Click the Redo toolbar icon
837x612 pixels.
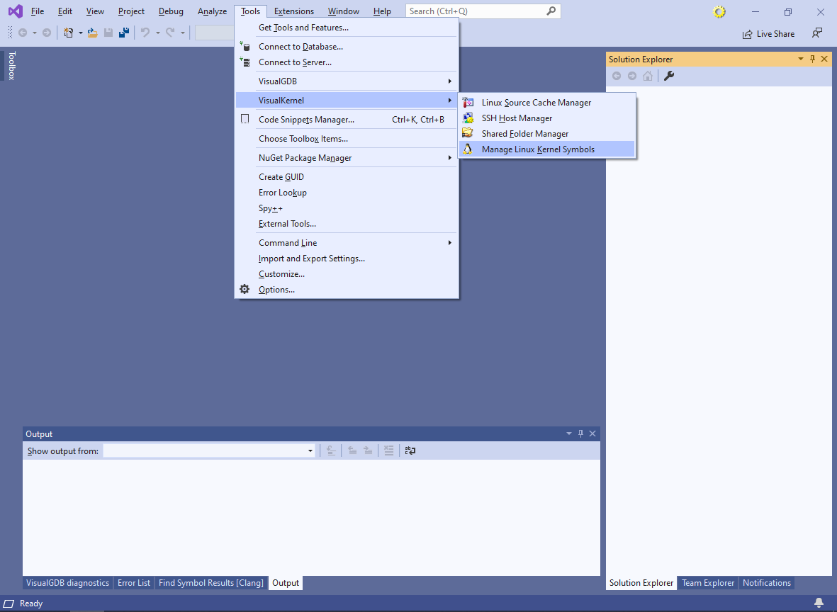[170, 33]
